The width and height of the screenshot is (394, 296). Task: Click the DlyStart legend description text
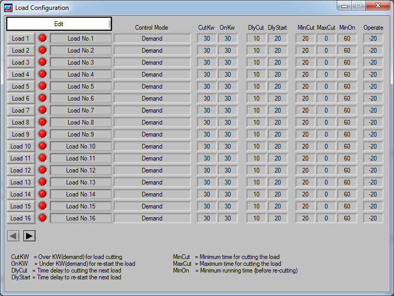79,277
